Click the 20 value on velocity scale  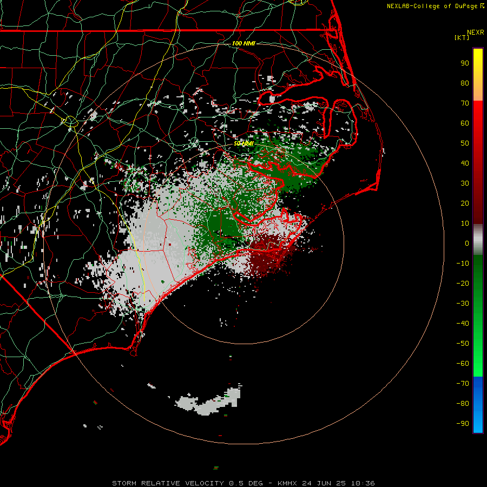click(x=465, y=203)
